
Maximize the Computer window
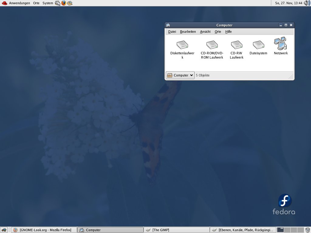pos(286,25)
